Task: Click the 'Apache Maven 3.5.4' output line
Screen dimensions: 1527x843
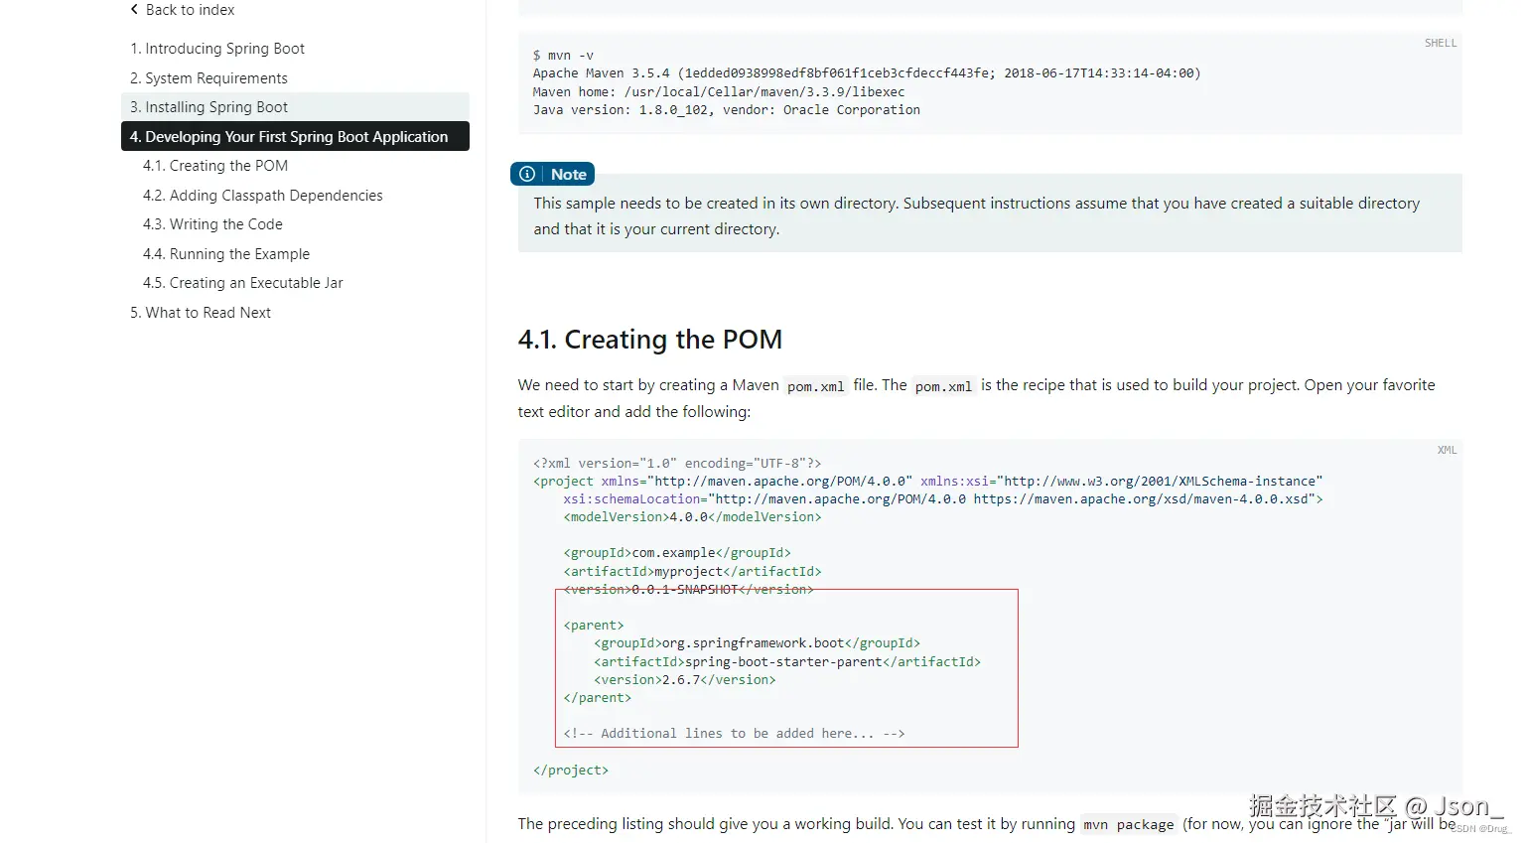Action: tap(867, 73)
